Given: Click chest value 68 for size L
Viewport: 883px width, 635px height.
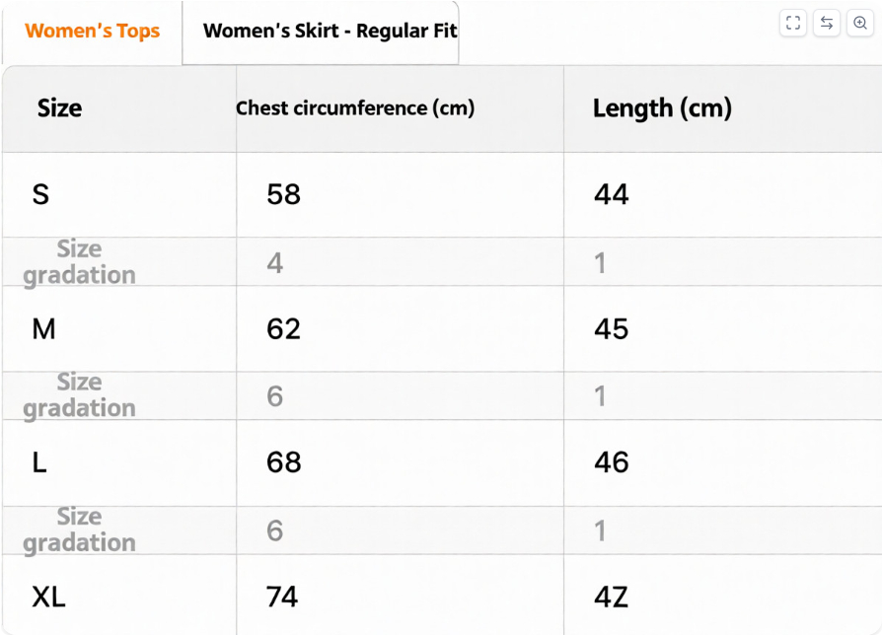Looking at the screenshot, I should coord(283,462).
